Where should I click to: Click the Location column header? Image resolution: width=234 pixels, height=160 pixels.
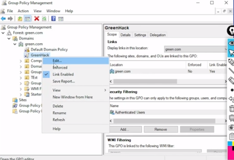148,65
